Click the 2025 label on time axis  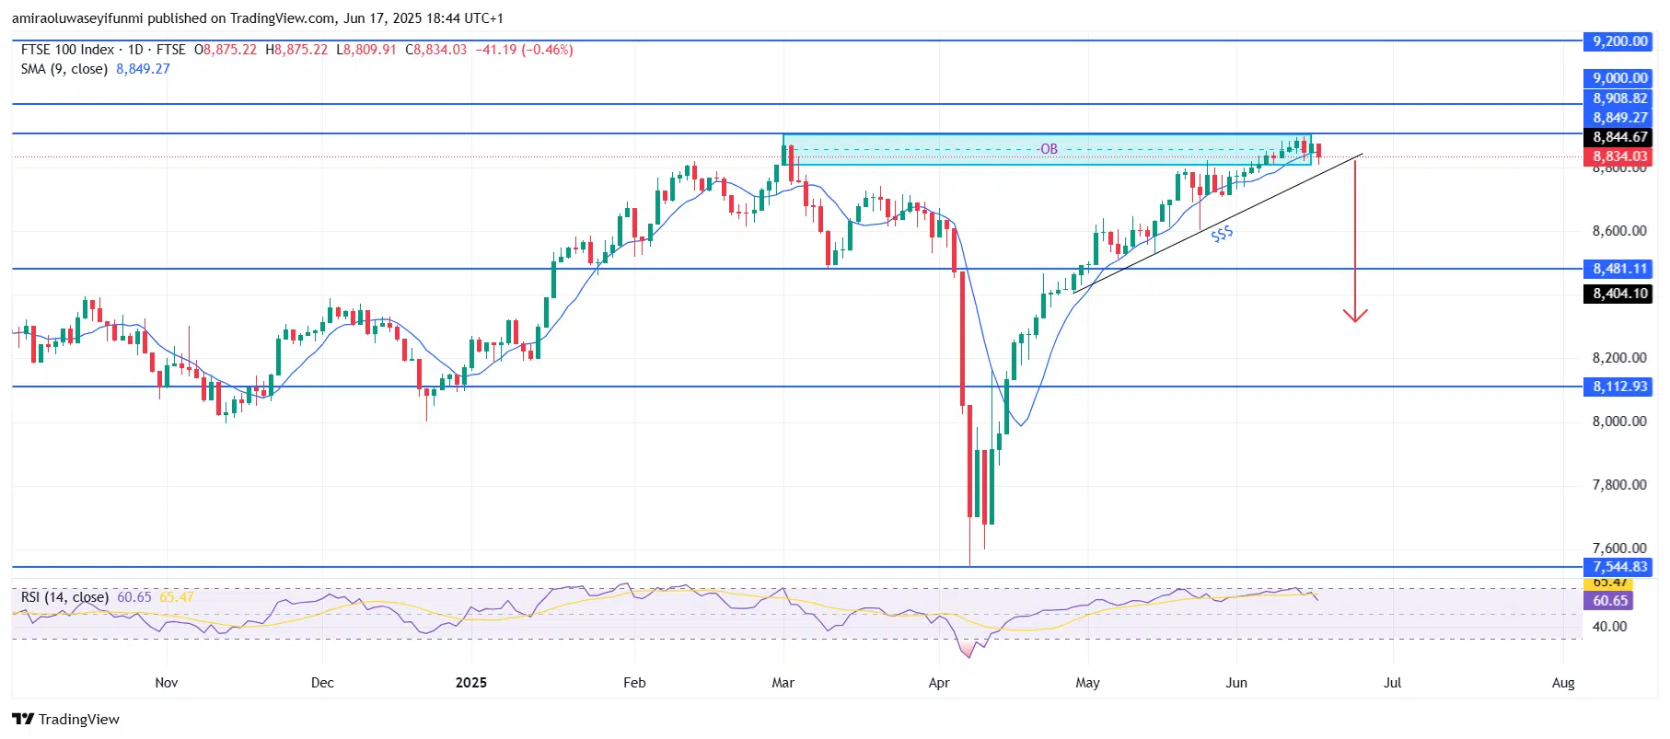[x=471, y=683]
